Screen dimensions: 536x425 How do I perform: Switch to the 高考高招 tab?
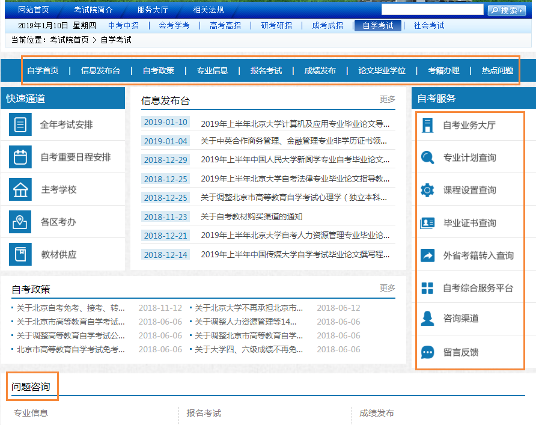225,25
